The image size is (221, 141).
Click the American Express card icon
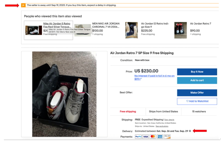(160, 136)
